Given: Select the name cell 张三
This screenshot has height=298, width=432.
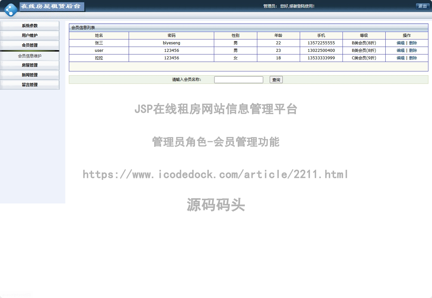Looking at the screenshot, I should [99, 43].
